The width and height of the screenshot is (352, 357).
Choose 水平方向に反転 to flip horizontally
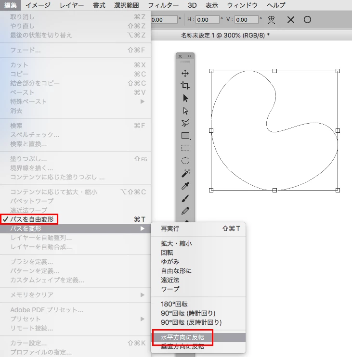point(198,337)
